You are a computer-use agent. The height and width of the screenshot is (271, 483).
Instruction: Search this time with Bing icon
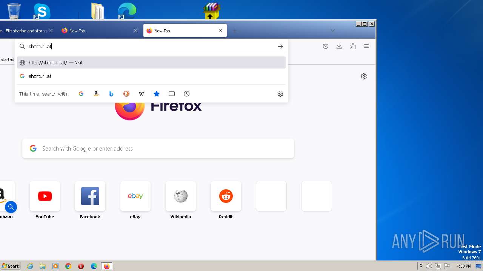pos(111,94)
